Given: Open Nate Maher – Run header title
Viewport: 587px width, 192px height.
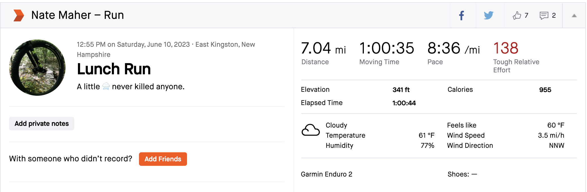Looking at the screenshot, I should pos(77,15).
